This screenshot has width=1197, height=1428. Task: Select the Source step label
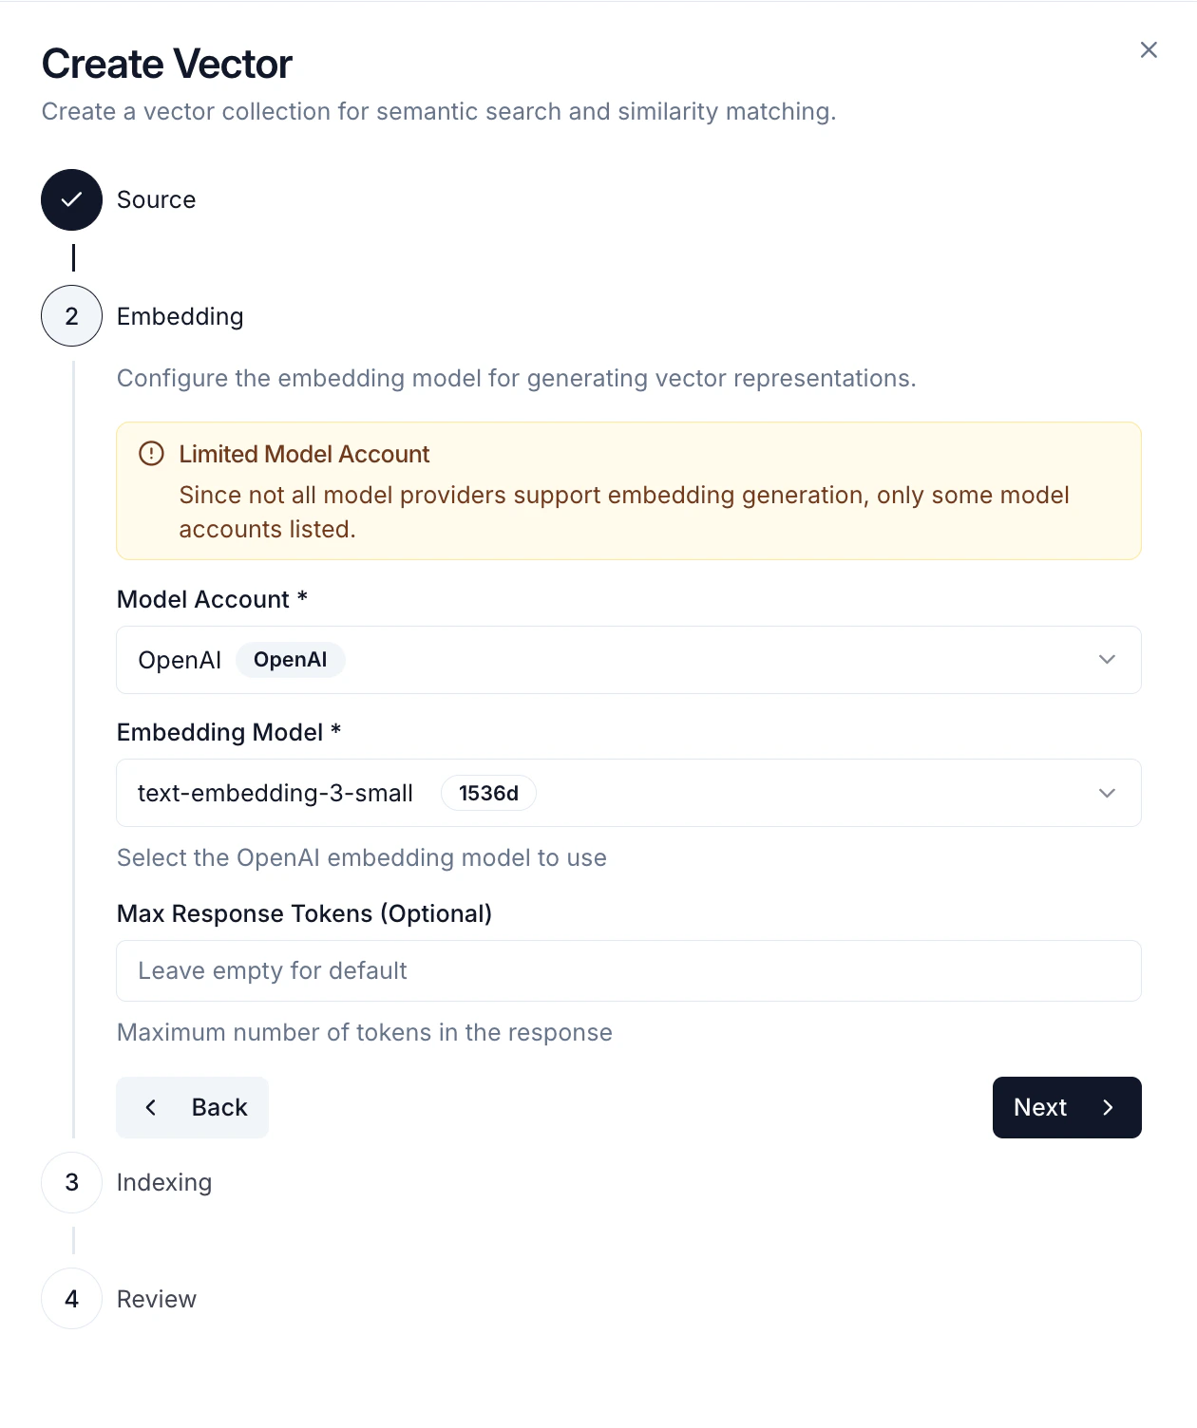(156, 199)
